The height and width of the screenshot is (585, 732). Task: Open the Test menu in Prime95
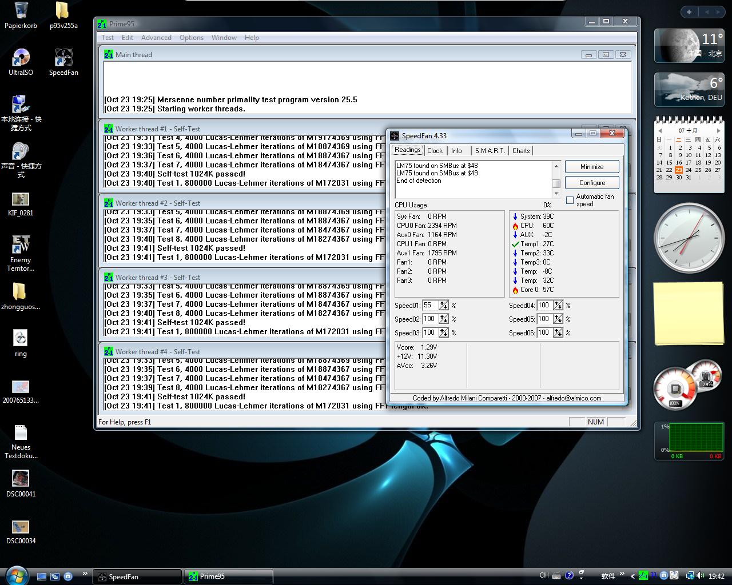coord(108,38)
